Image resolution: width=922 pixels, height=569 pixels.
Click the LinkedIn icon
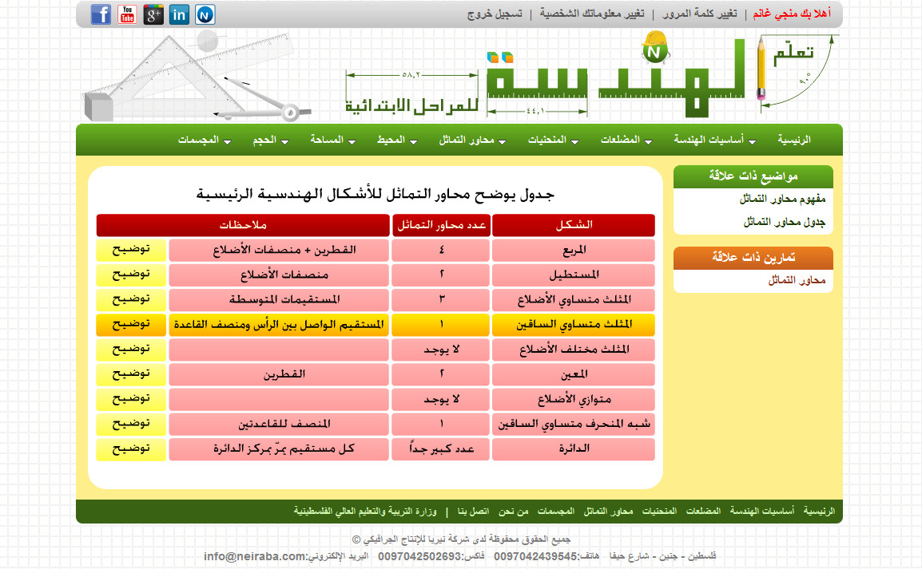(x=180, y=14)
